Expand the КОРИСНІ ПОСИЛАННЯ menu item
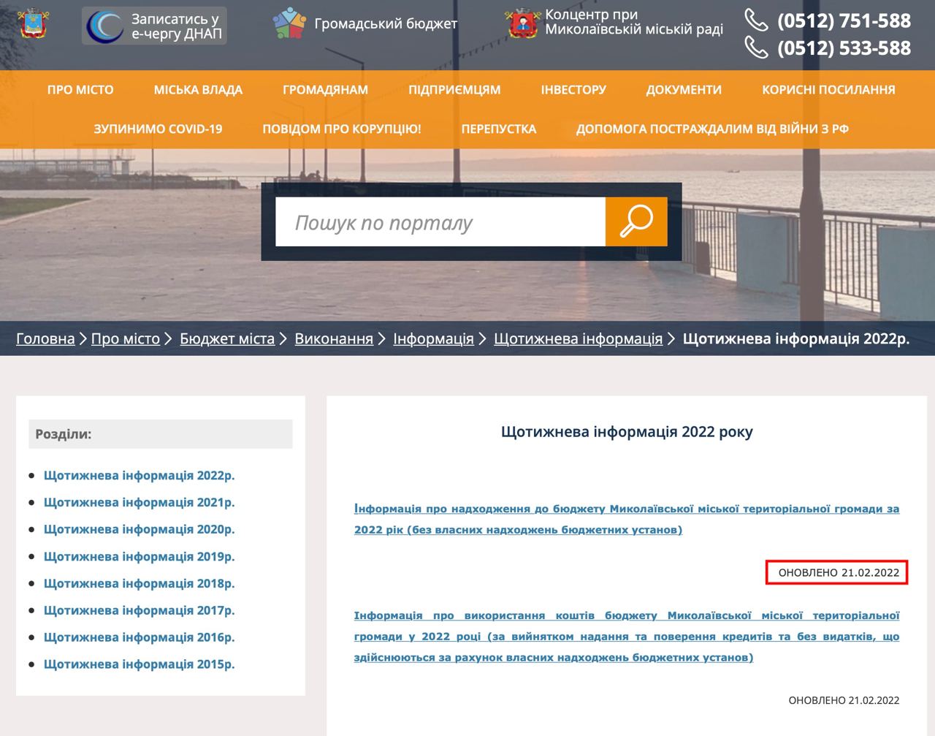 click(x=828, y=90)
